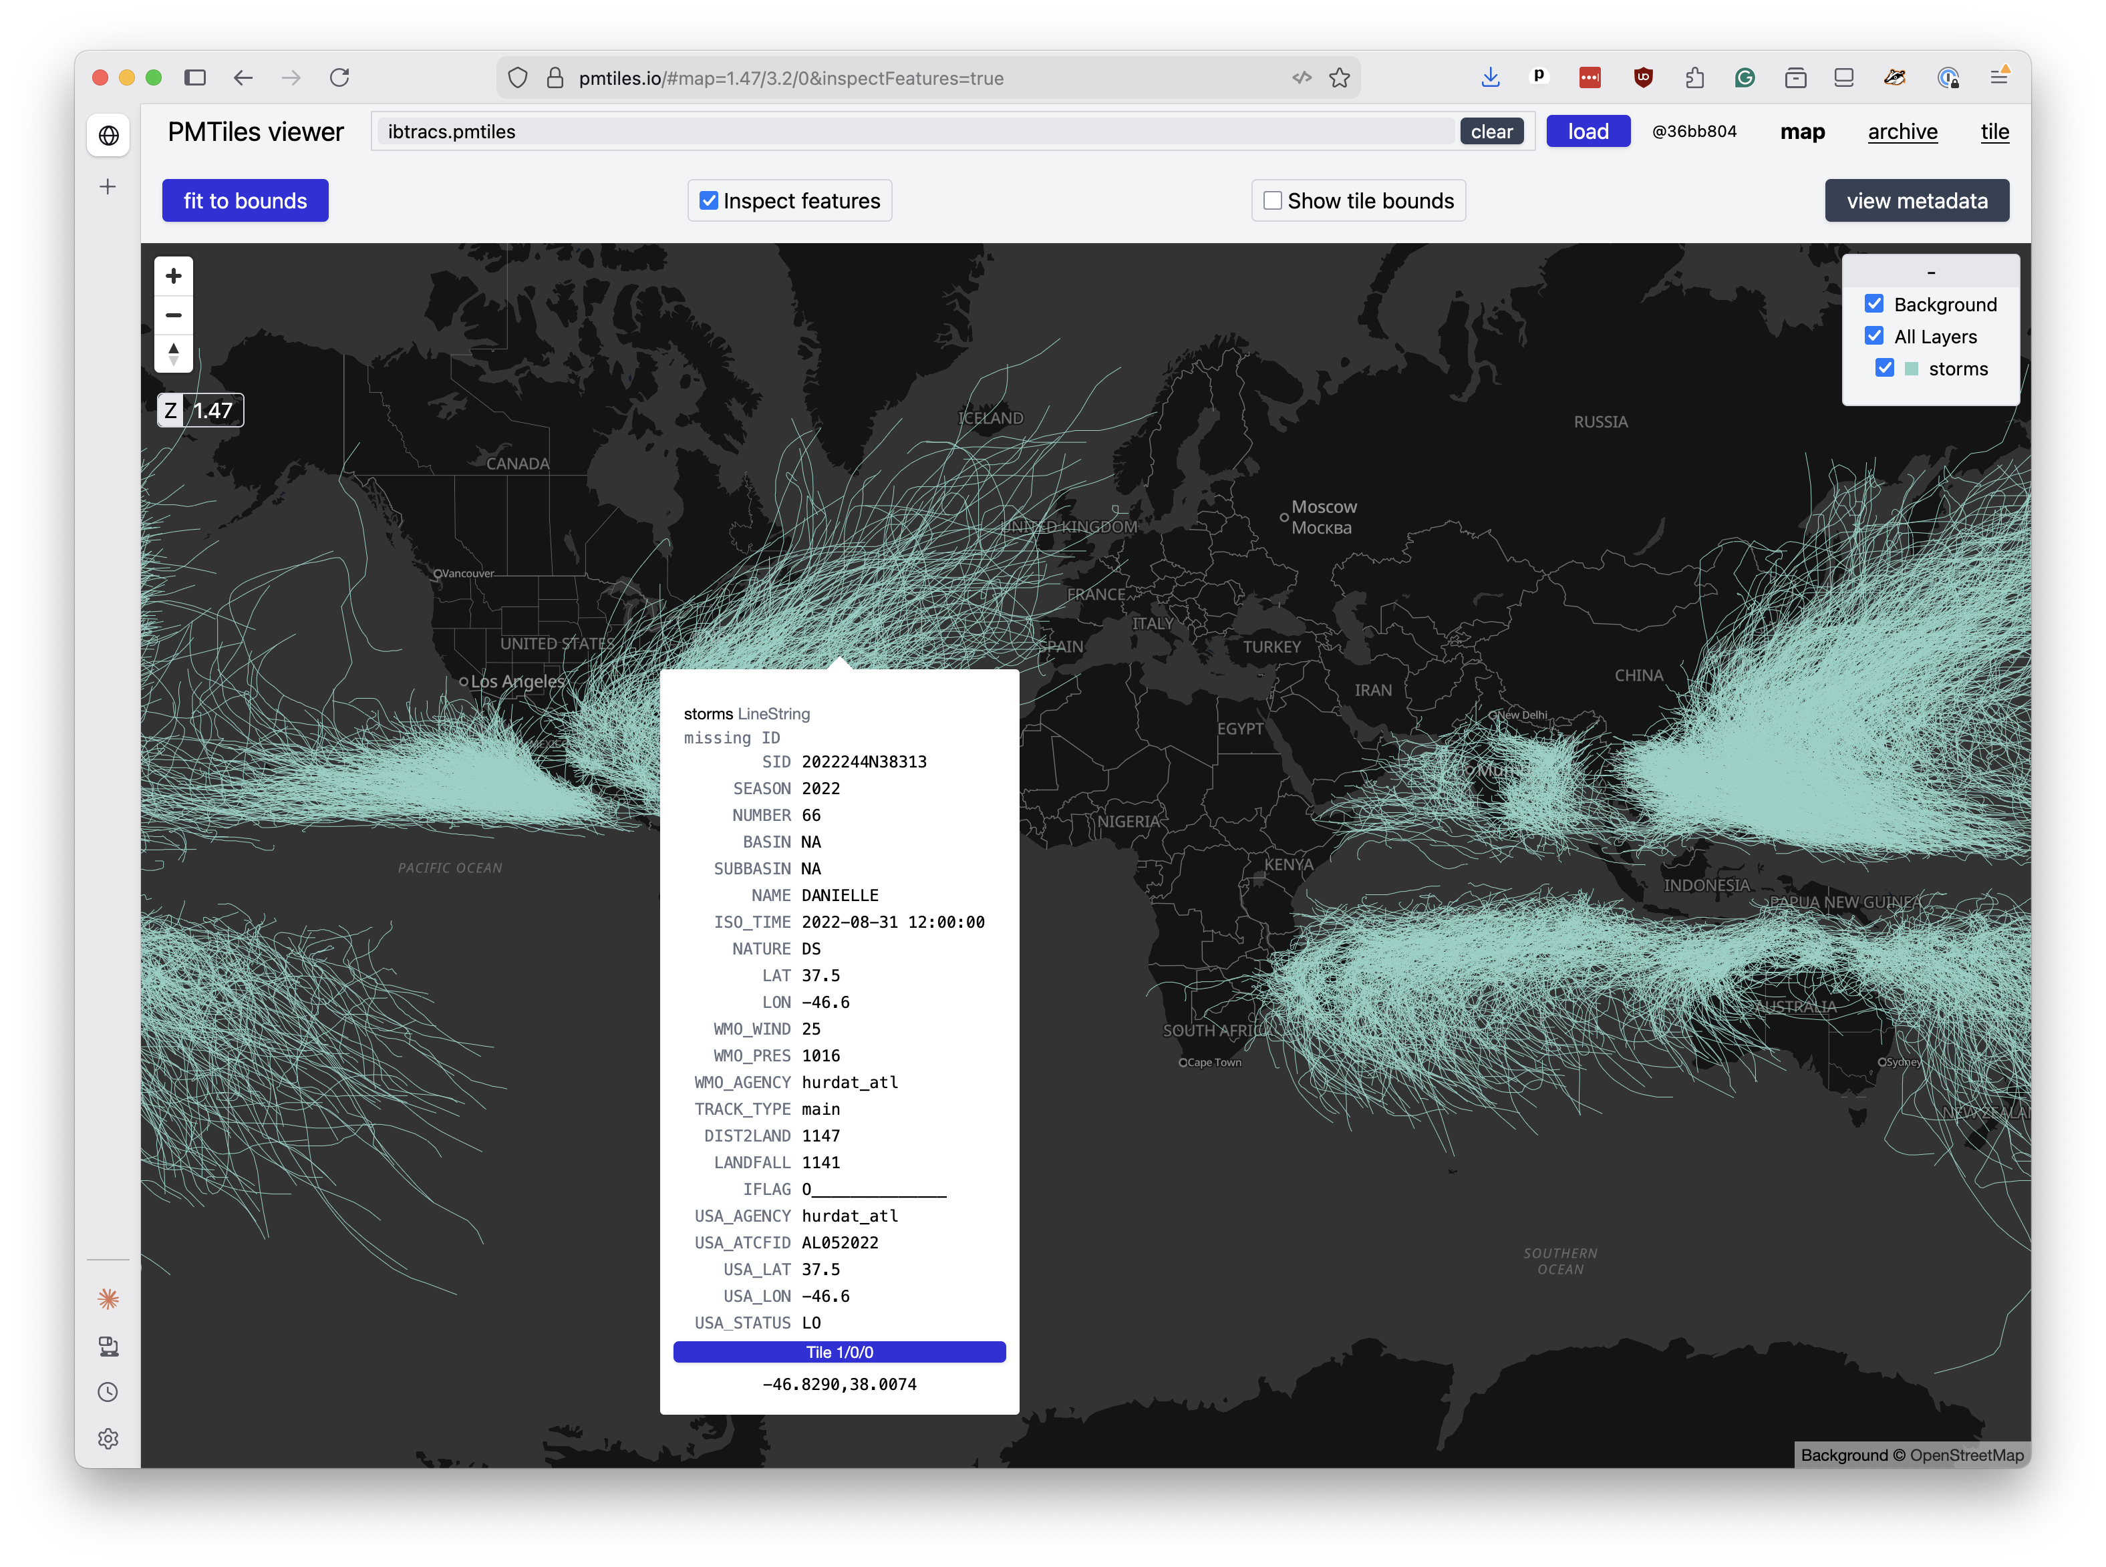2106x1567 pixels.
Task: Click the map zoom in plus button
Action: pyautogui.click(x=174, y=276)
